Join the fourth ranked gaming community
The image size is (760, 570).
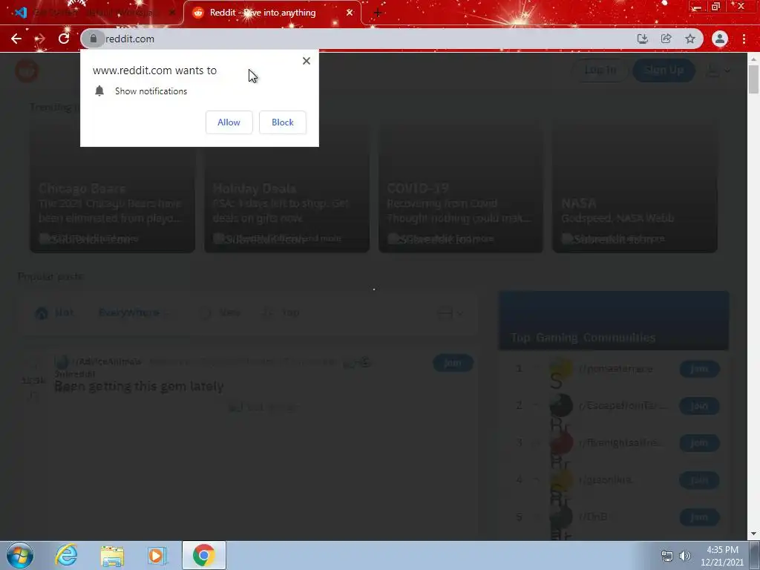pos(699,480)
